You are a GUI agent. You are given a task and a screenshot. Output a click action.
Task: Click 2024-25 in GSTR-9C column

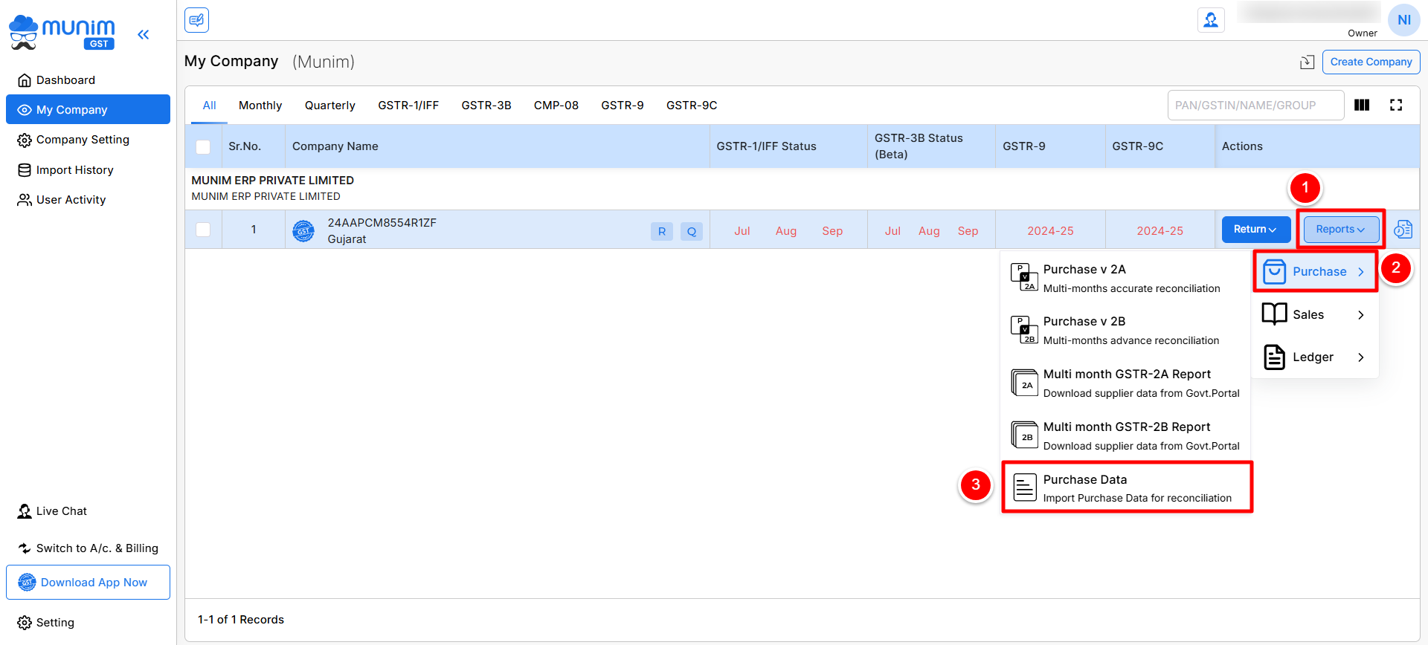coord(1160,231)
